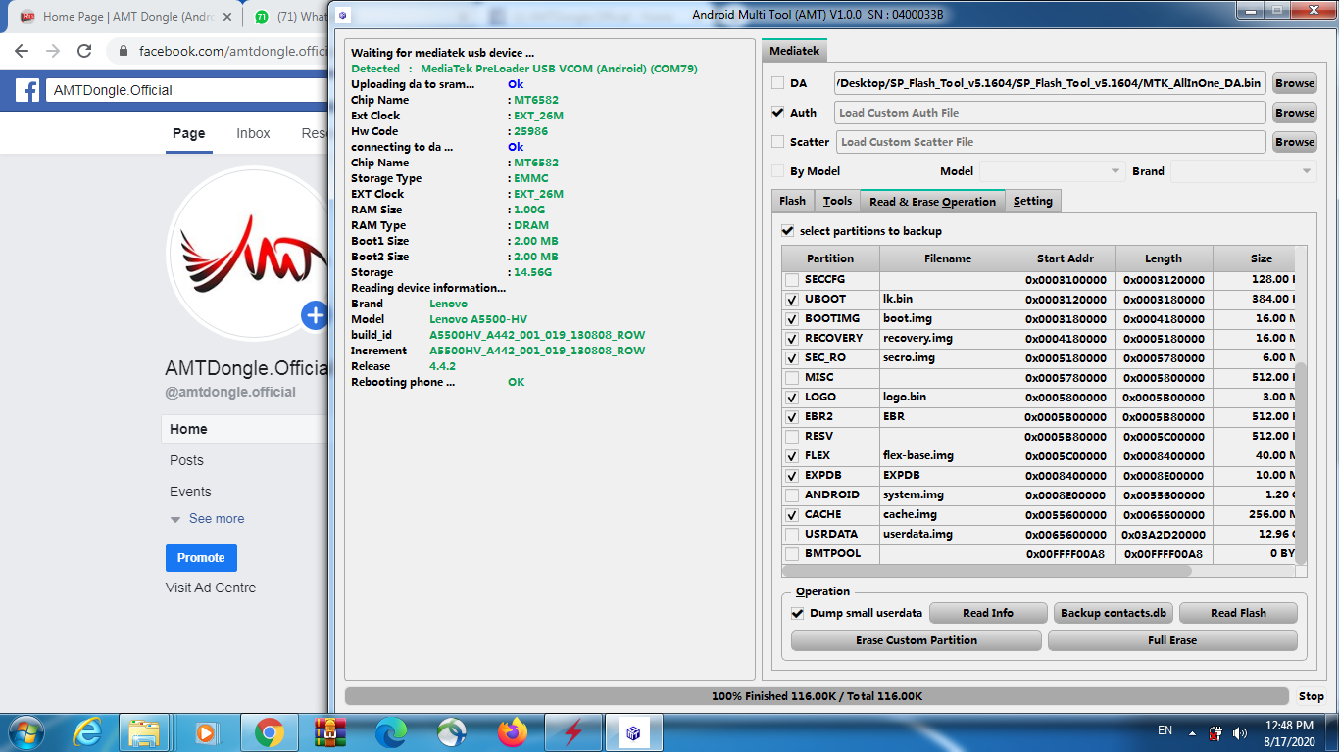Enable the DA checkbox
The image size is (1339, 752).
tap(778, 83)
